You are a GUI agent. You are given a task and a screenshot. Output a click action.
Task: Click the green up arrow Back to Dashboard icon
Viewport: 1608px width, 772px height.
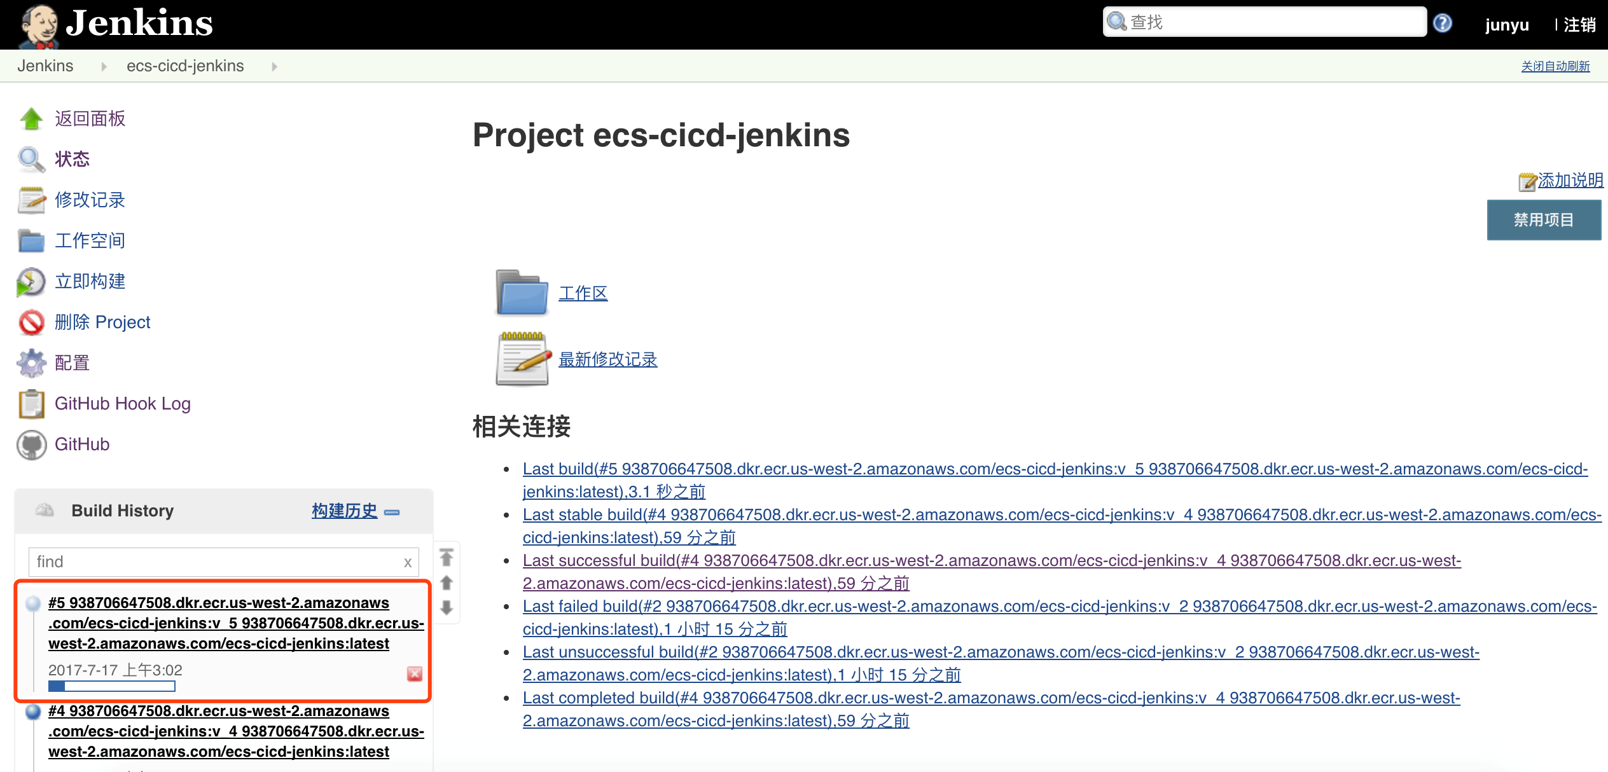coord(31,119)
